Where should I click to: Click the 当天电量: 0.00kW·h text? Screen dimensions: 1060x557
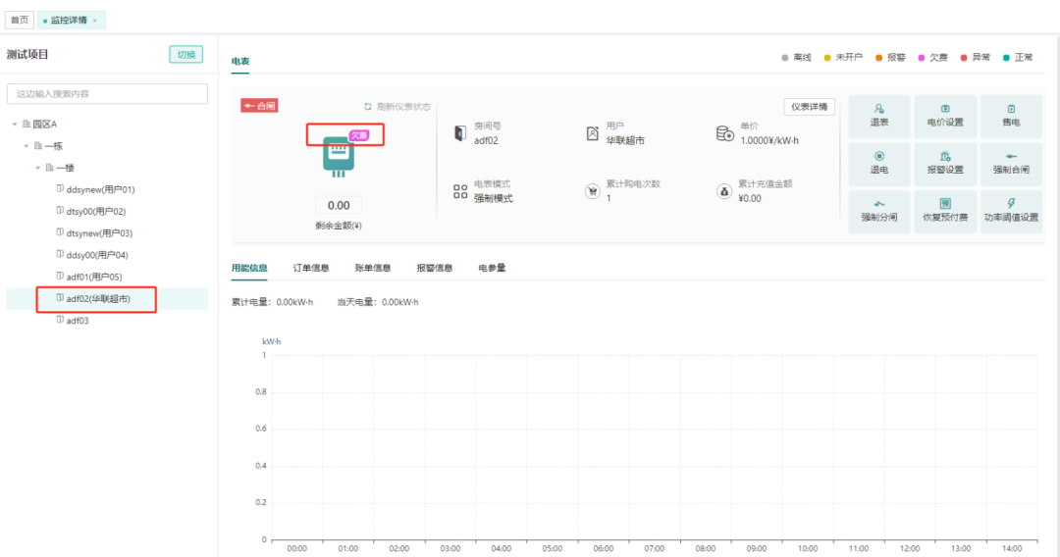click(378, 302)
